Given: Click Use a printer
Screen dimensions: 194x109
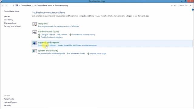Looking at the screenshot, I should (62, 35).
